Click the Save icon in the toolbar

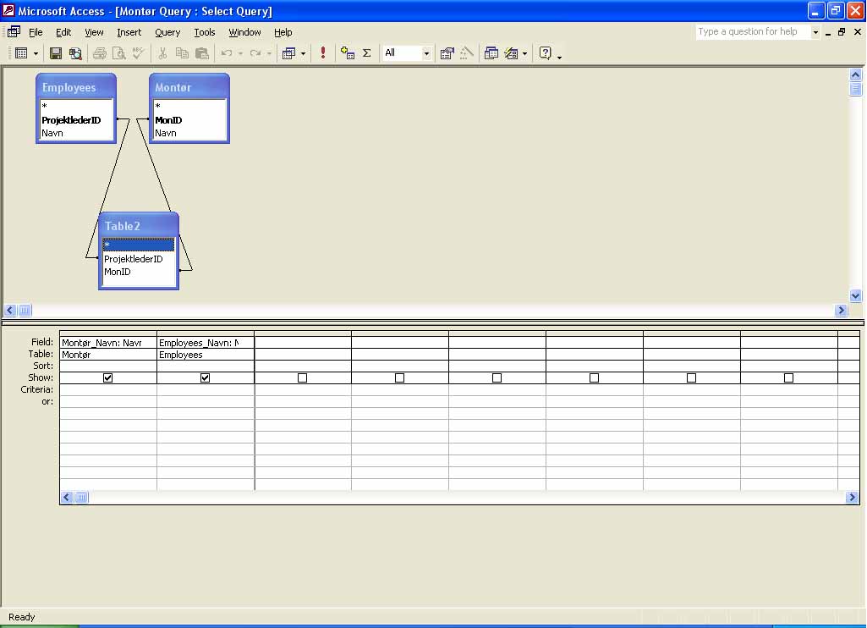point(56,53)
